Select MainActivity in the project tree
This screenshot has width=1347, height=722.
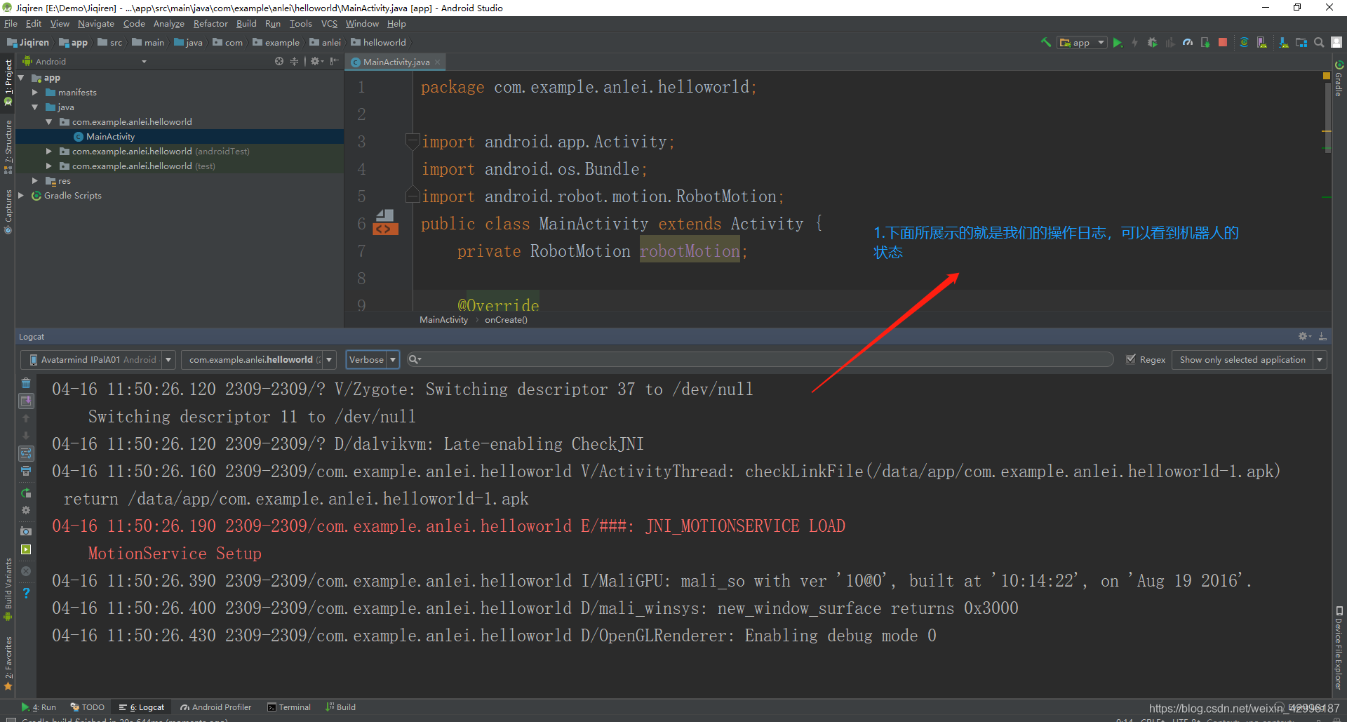point(110,136)
